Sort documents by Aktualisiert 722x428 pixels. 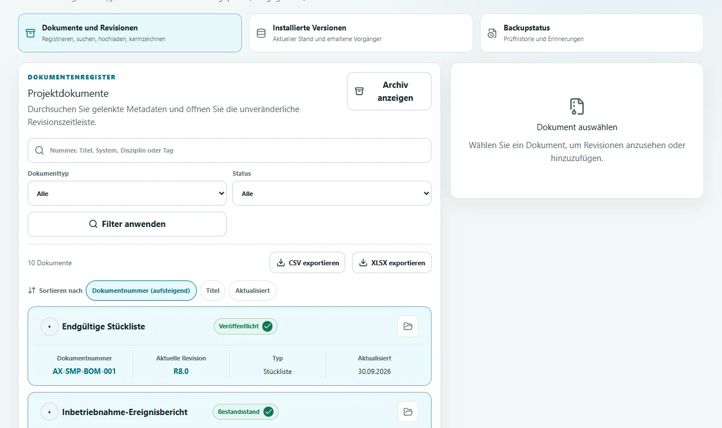click(x=253, y=291)
